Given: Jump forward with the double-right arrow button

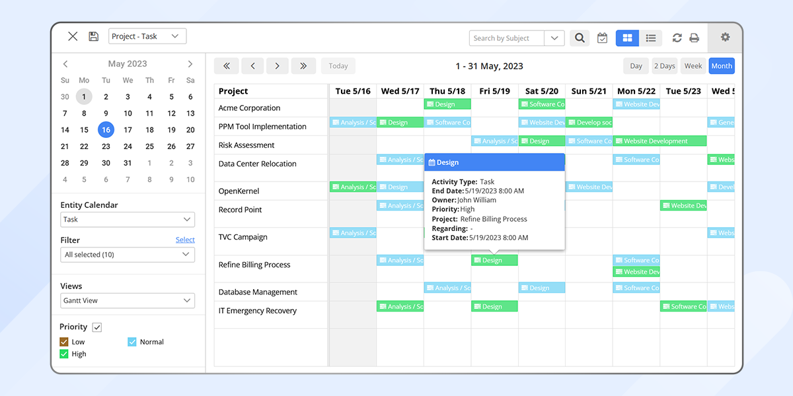Looking at the screenshot, I should 303,66.
